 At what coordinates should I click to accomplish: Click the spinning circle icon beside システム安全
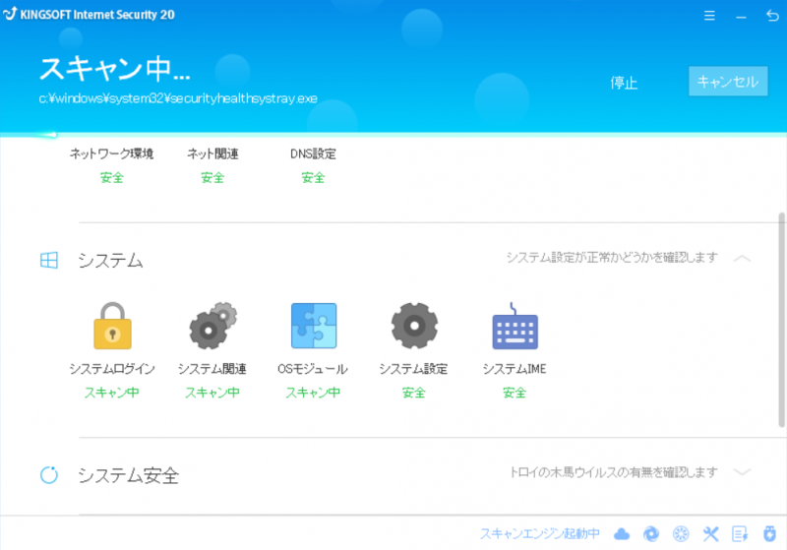pyautogui.click(x=48, y=474)
